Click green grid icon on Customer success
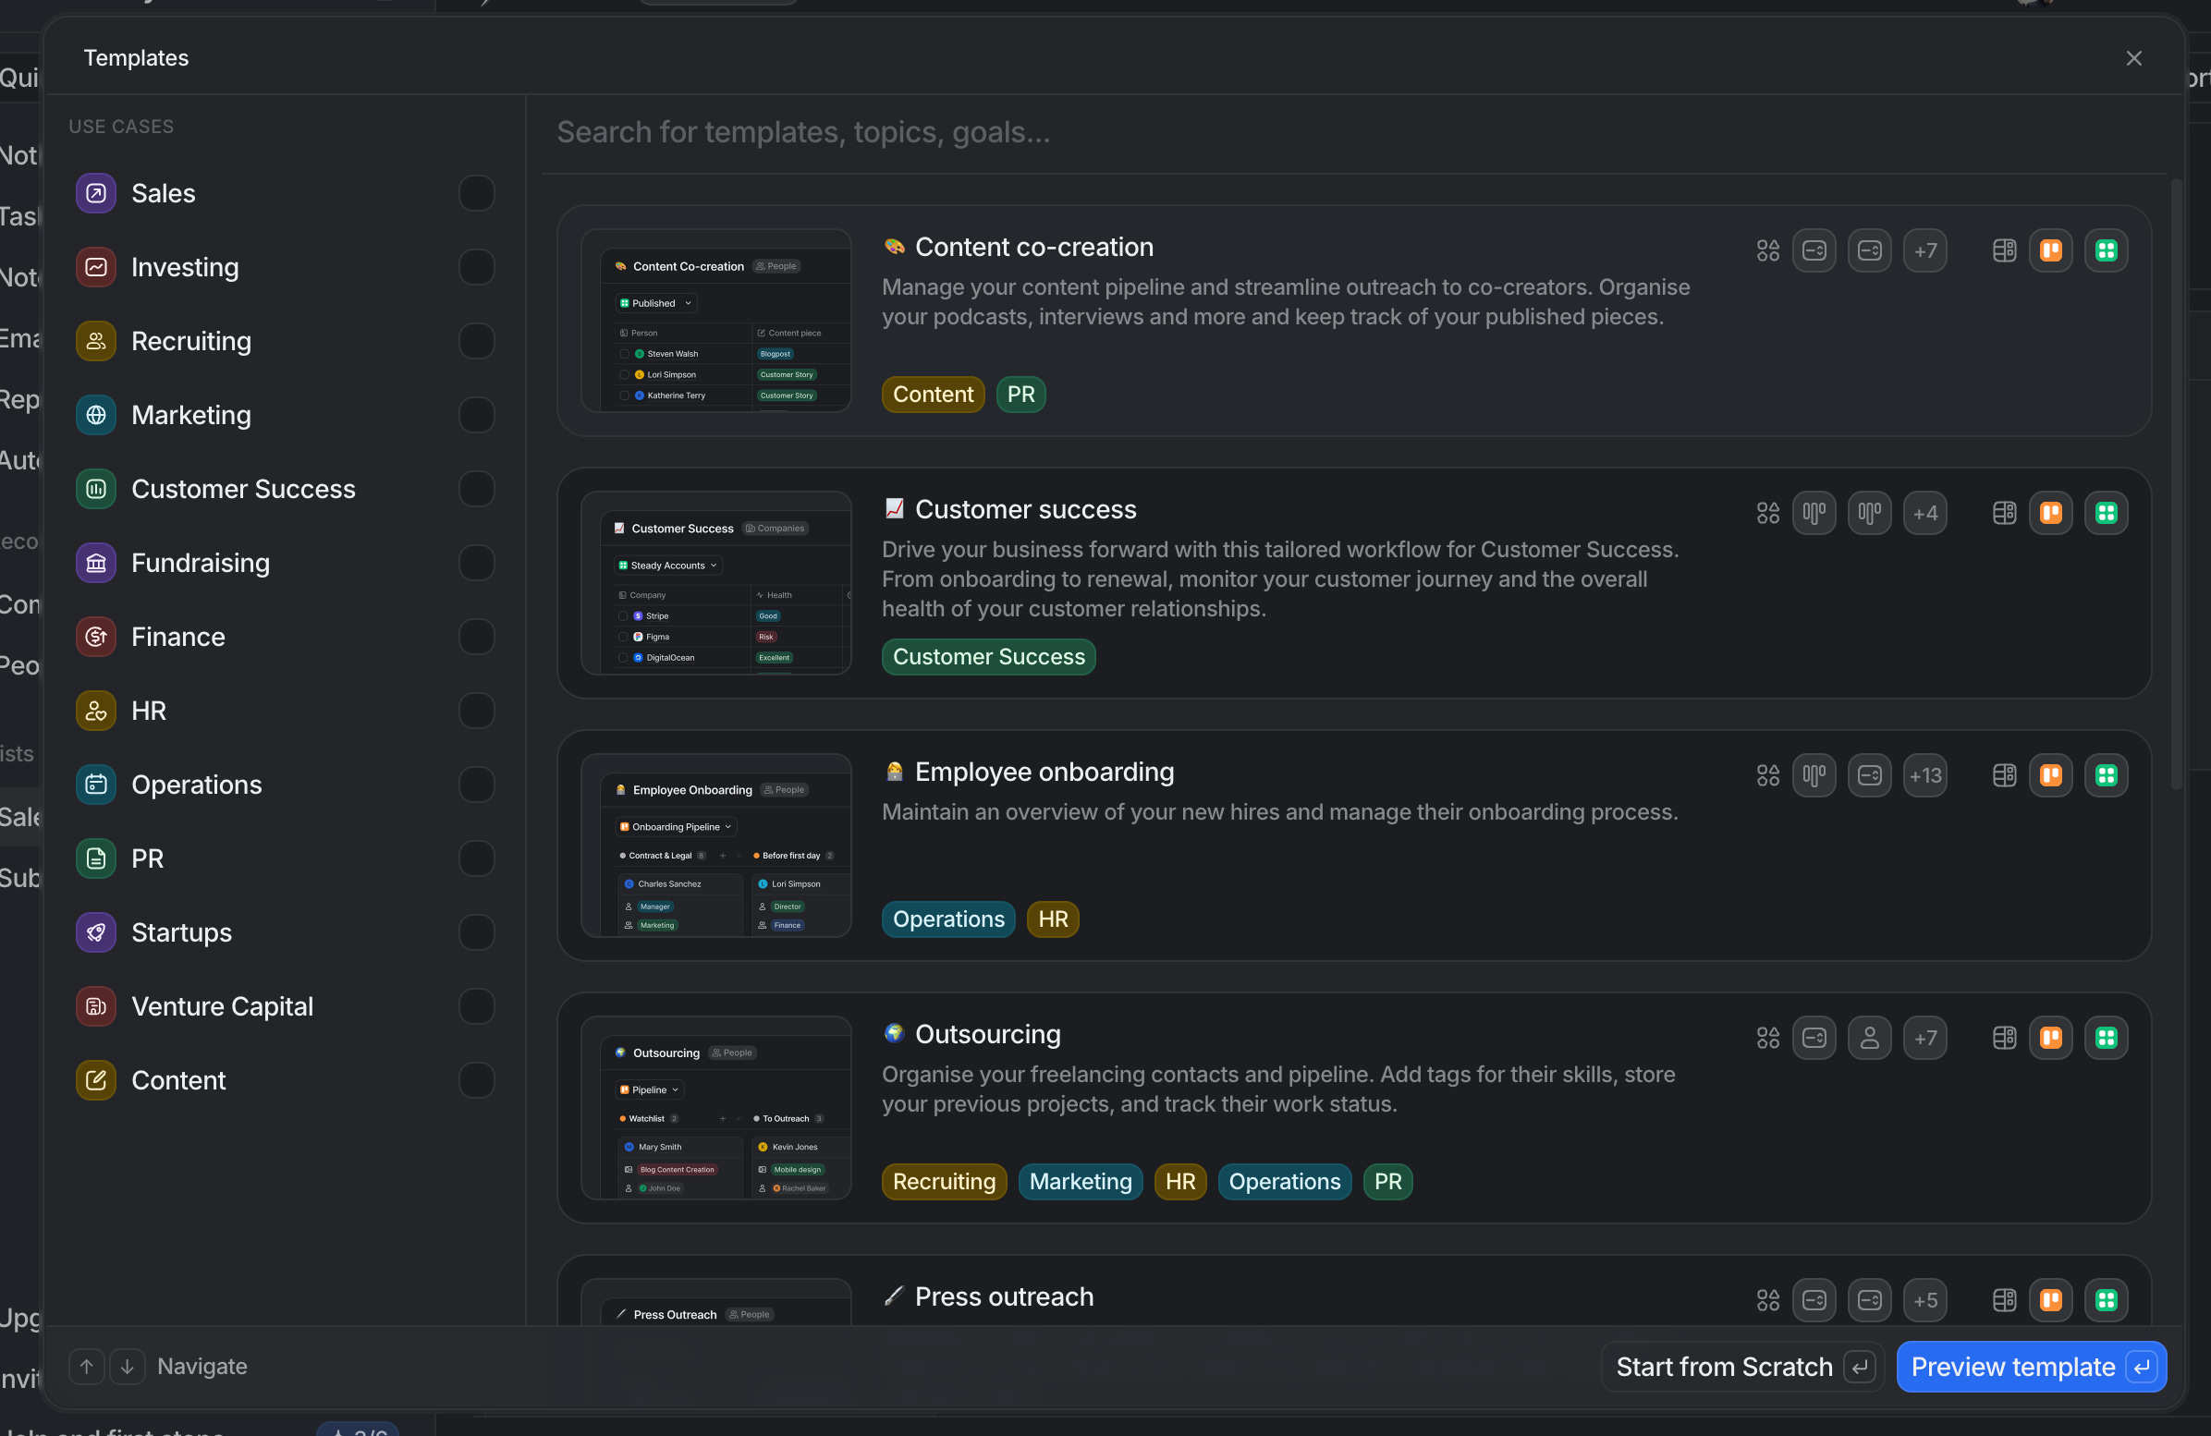2211x1436 pixels. point(2105,513)
